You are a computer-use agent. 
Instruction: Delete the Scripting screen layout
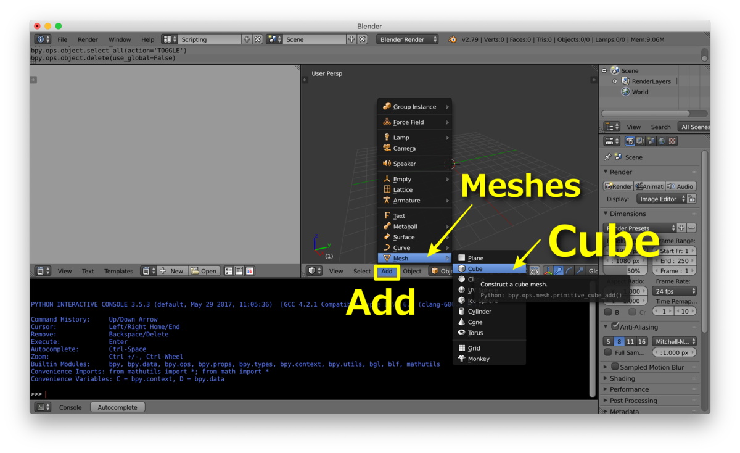(258, 39)
